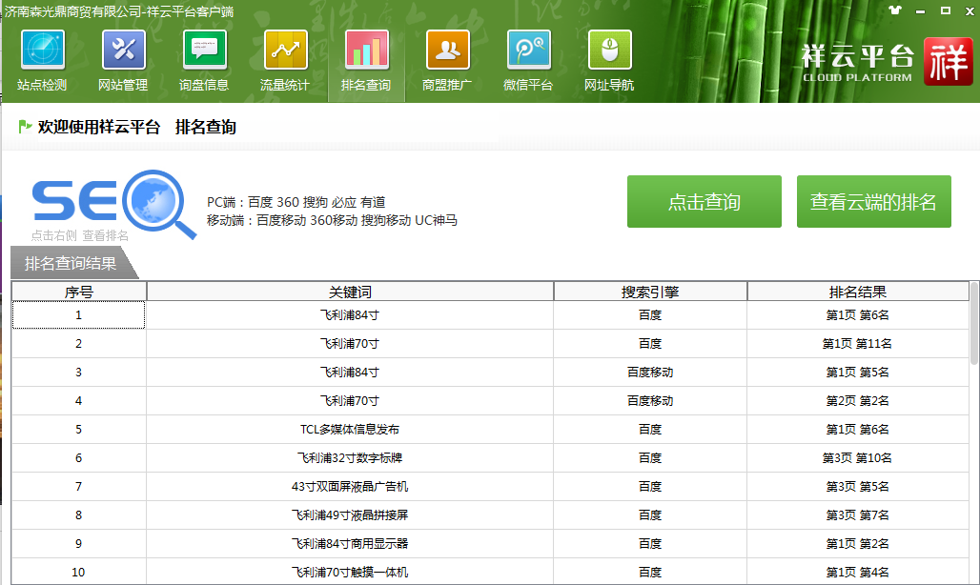Select the 序号 cell of row 1
980x585 pixels.
(x=79, y=315)
